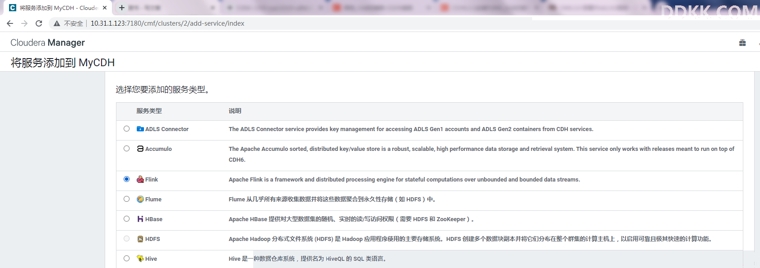Close the '将服务添加到 MyCDH' browser tab
Viewport: 760px width, 268px height.
click(x=105, y=8)
